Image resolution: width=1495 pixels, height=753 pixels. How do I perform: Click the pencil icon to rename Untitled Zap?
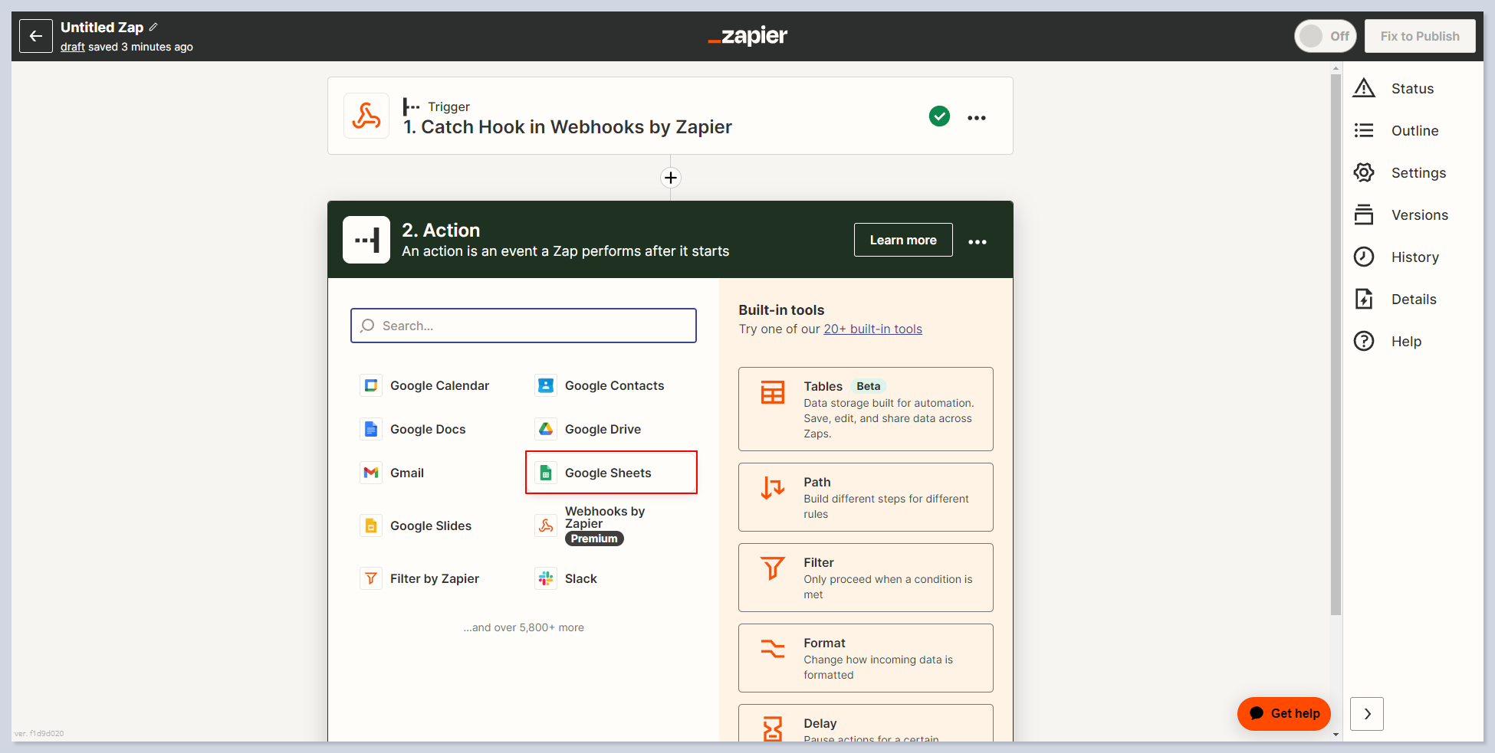click(153, 27)
